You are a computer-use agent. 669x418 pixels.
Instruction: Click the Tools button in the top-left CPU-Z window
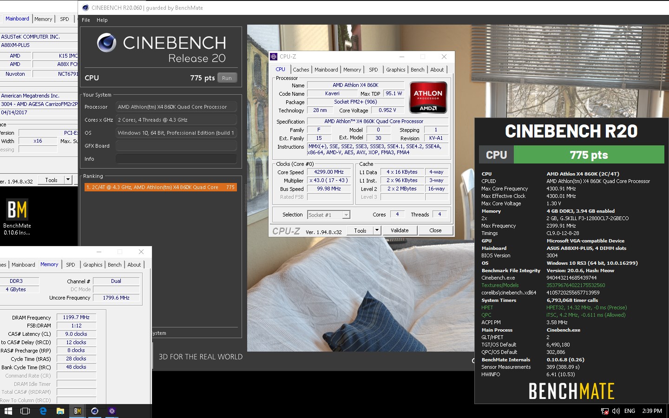click(x=51, y=180)
